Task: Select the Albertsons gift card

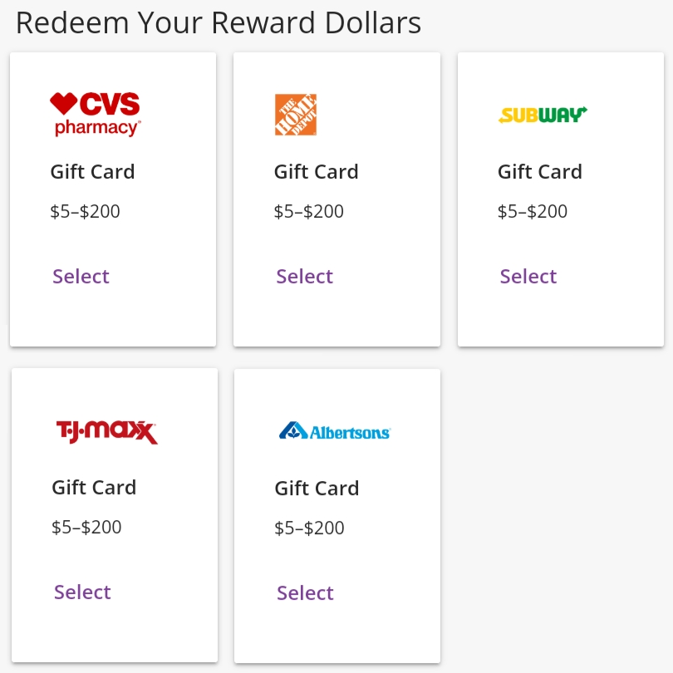Action: pyautogui.click(x=305, y=592)
